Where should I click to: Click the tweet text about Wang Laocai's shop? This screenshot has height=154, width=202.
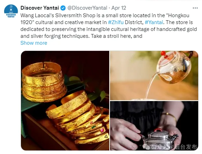coord(109,26)
